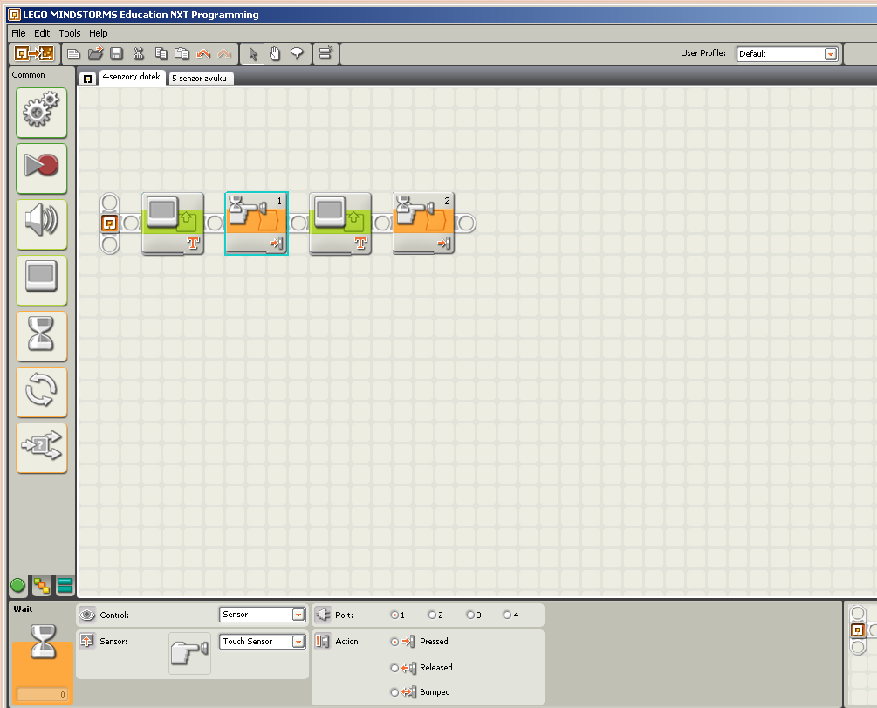Choose the Released action
877x708 pixels.
click(395, 668)
